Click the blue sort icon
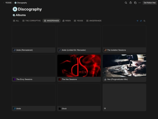This screenshot has width=158, height=119. 141,21
